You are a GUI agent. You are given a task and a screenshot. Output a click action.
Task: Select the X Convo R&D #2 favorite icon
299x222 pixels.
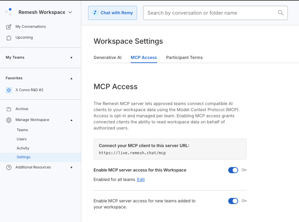9,90
